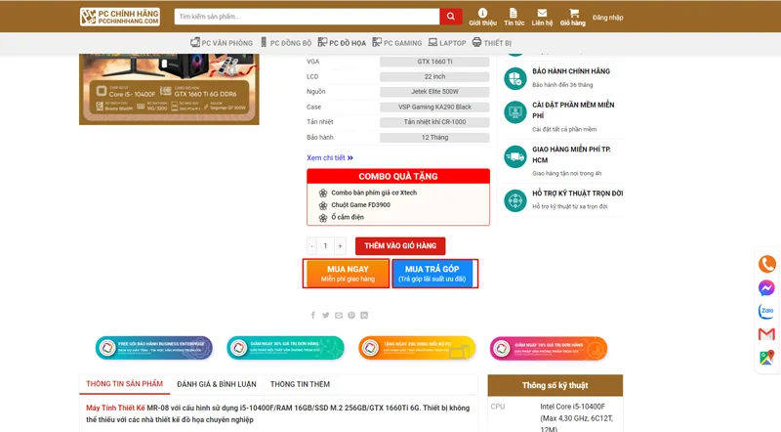The width and height of the screenshot is (781, 432).
Task: Click the Giới thiệu info icon
Action: pyautogui.click(x=482, y=15)
